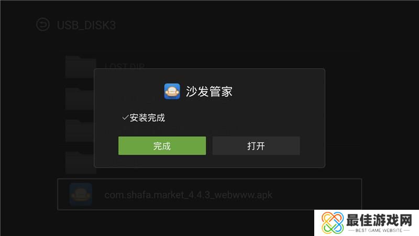419x236 pixels.
Task: Select the LOST.DIR folder name label
Action: click(x=125, y=66)
